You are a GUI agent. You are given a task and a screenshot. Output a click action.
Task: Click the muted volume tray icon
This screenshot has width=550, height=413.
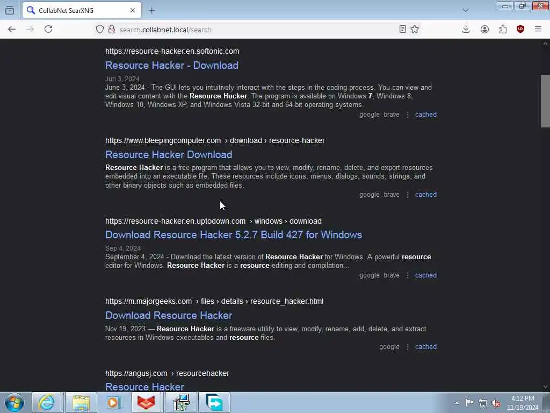(496, 403)
